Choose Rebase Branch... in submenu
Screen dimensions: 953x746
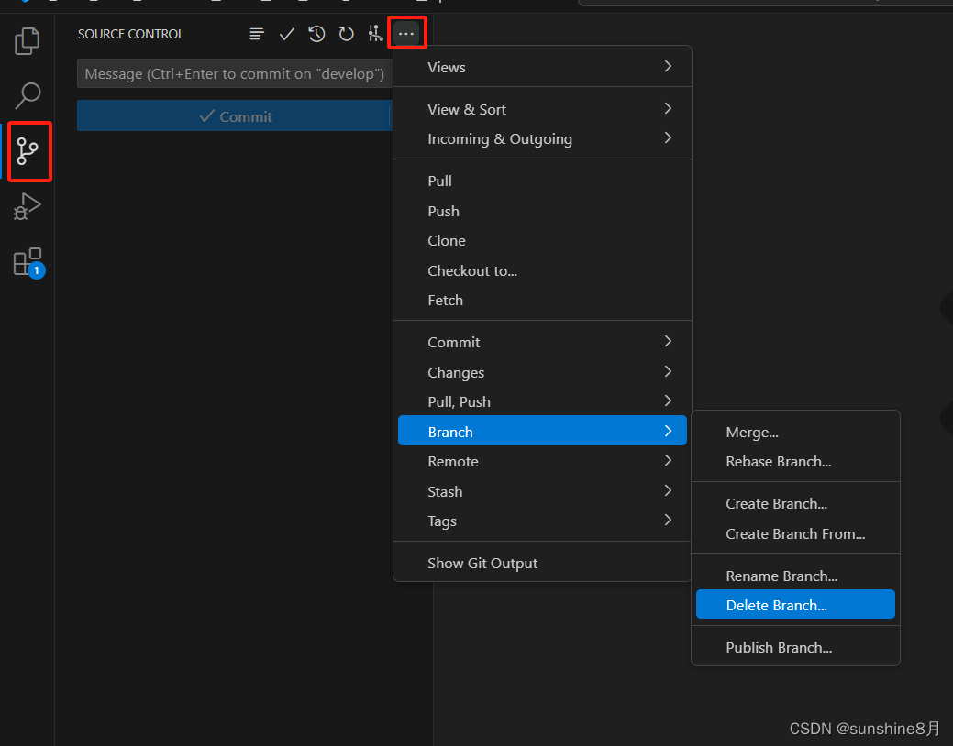click(795, 462)
